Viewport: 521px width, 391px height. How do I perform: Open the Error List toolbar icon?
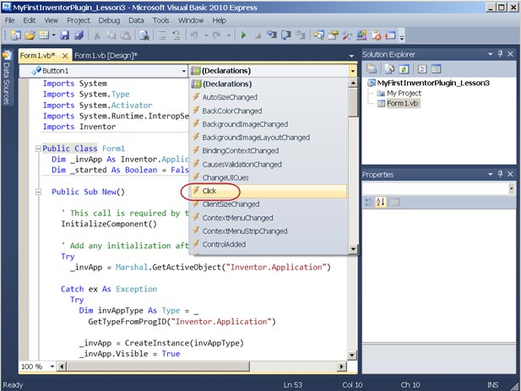377,35
